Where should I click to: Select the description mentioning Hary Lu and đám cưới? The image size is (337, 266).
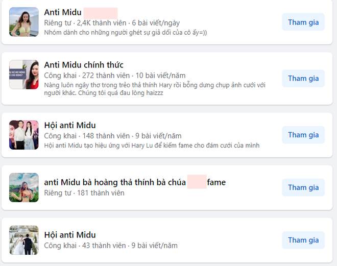152,146
